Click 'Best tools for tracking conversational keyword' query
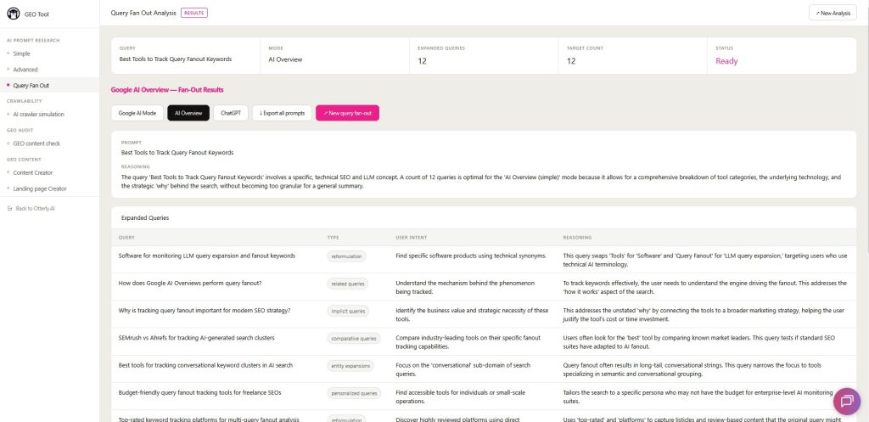This screenshot has height=422, width=869. [205, 365]
